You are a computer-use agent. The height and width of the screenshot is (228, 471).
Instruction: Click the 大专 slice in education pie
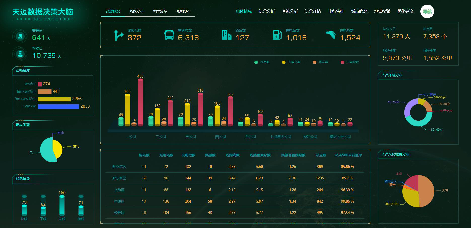[x=427, y=191]
